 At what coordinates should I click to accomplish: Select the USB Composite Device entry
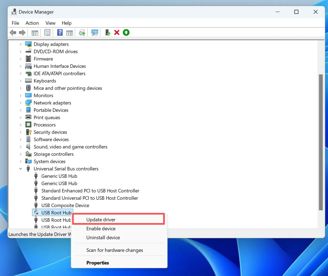coord(65,205)
